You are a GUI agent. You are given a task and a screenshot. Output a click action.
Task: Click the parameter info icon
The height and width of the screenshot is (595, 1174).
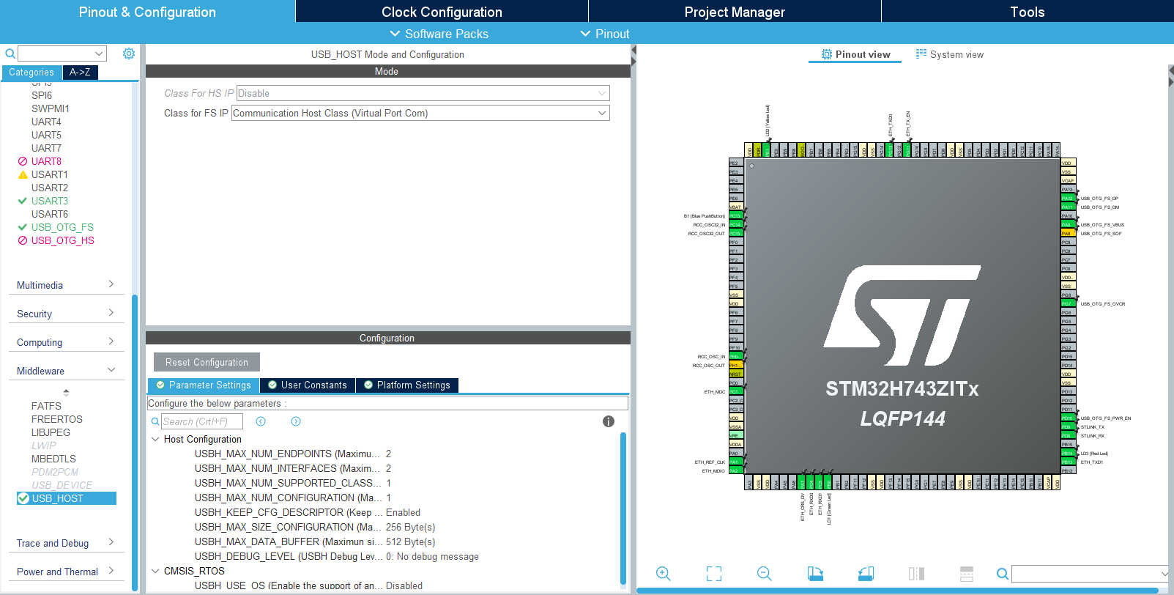(x=608, y=421)
